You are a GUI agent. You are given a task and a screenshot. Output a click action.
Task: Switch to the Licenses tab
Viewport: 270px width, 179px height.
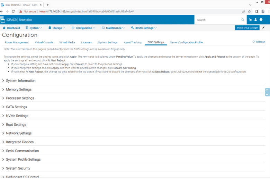pyautogui.click(x=87, y=42)
